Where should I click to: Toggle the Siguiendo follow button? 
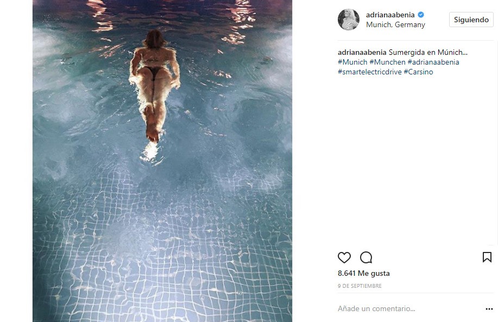tap(471, 20)
